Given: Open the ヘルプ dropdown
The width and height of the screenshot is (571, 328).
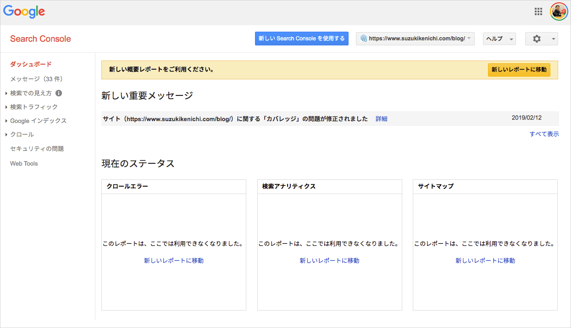Looking at the screenshot, I should pos(499,39).
